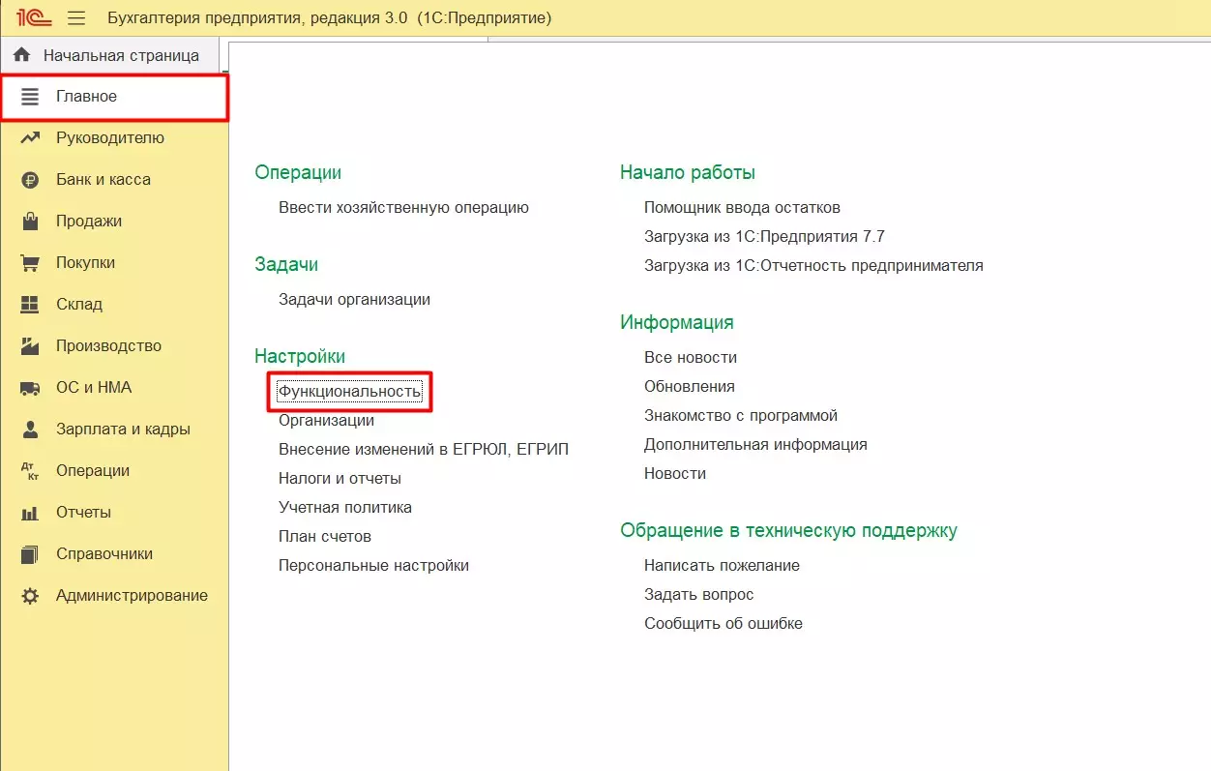Viewport: 1211px width, 771px height.
Task: Go to the Банк и касса section
Action: click(114, 180)
